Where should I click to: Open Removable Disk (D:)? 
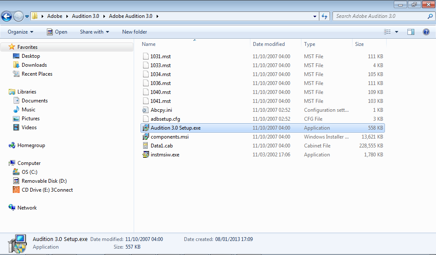(x=44, y=181)
